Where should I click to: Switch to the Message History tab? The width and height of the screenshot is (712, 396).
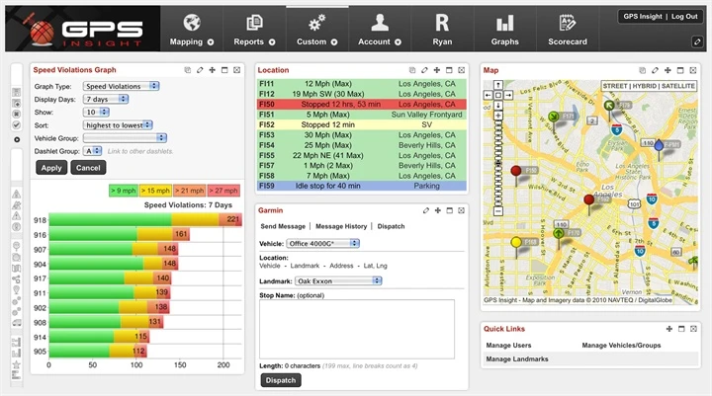point(341,226)
